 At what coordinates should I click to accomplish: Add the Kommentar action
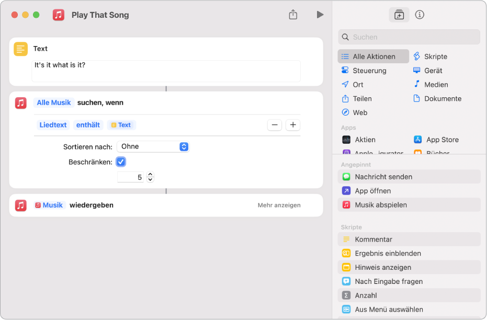409,239
